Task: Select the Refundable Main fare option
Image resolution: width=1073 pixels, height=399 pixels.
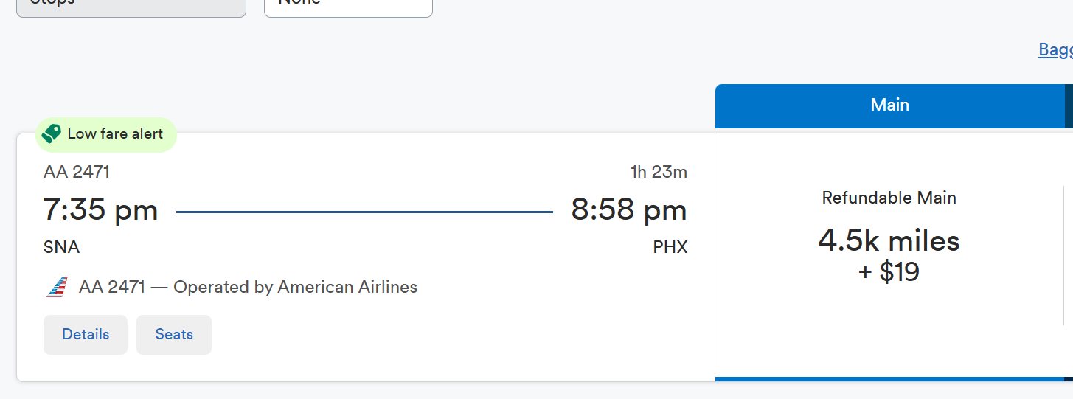Action: (889, 255)
